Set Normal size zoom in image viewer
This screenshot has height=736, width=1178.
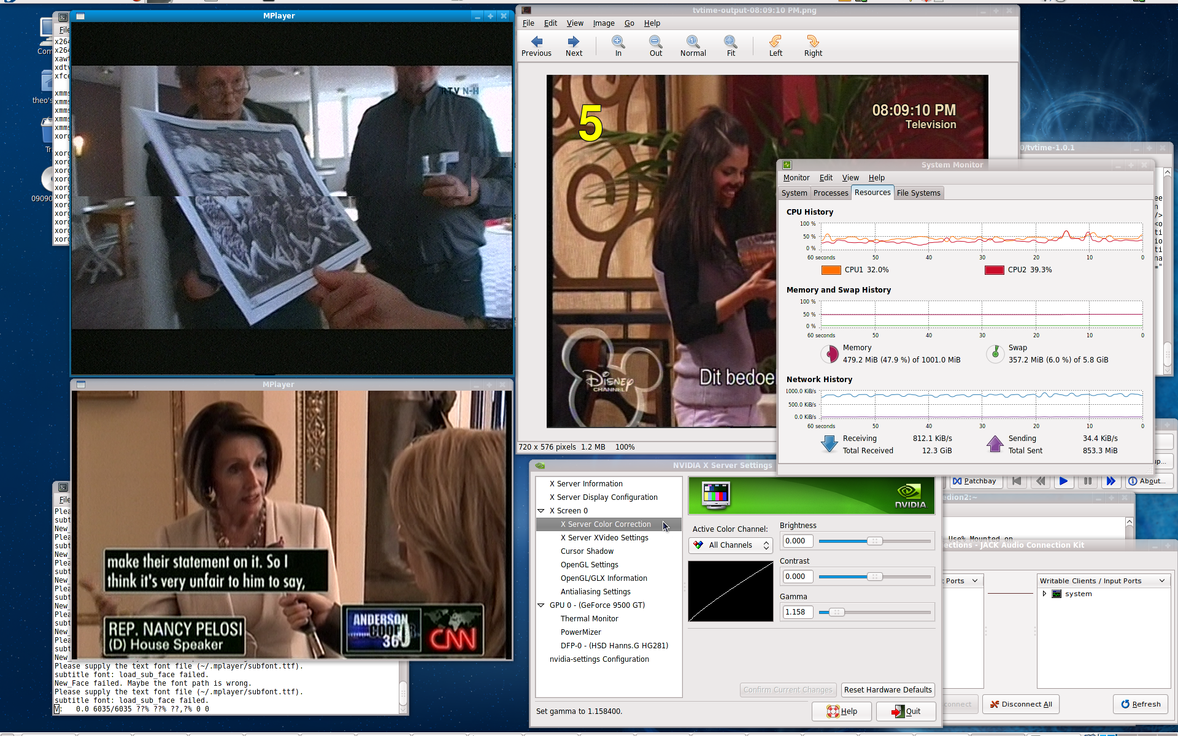coord(693,45)
